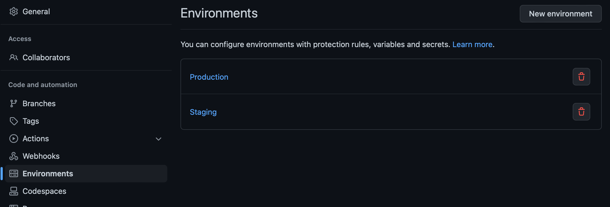
Task: Expand the Actions submenu chevron
Action: click(159, 139)
